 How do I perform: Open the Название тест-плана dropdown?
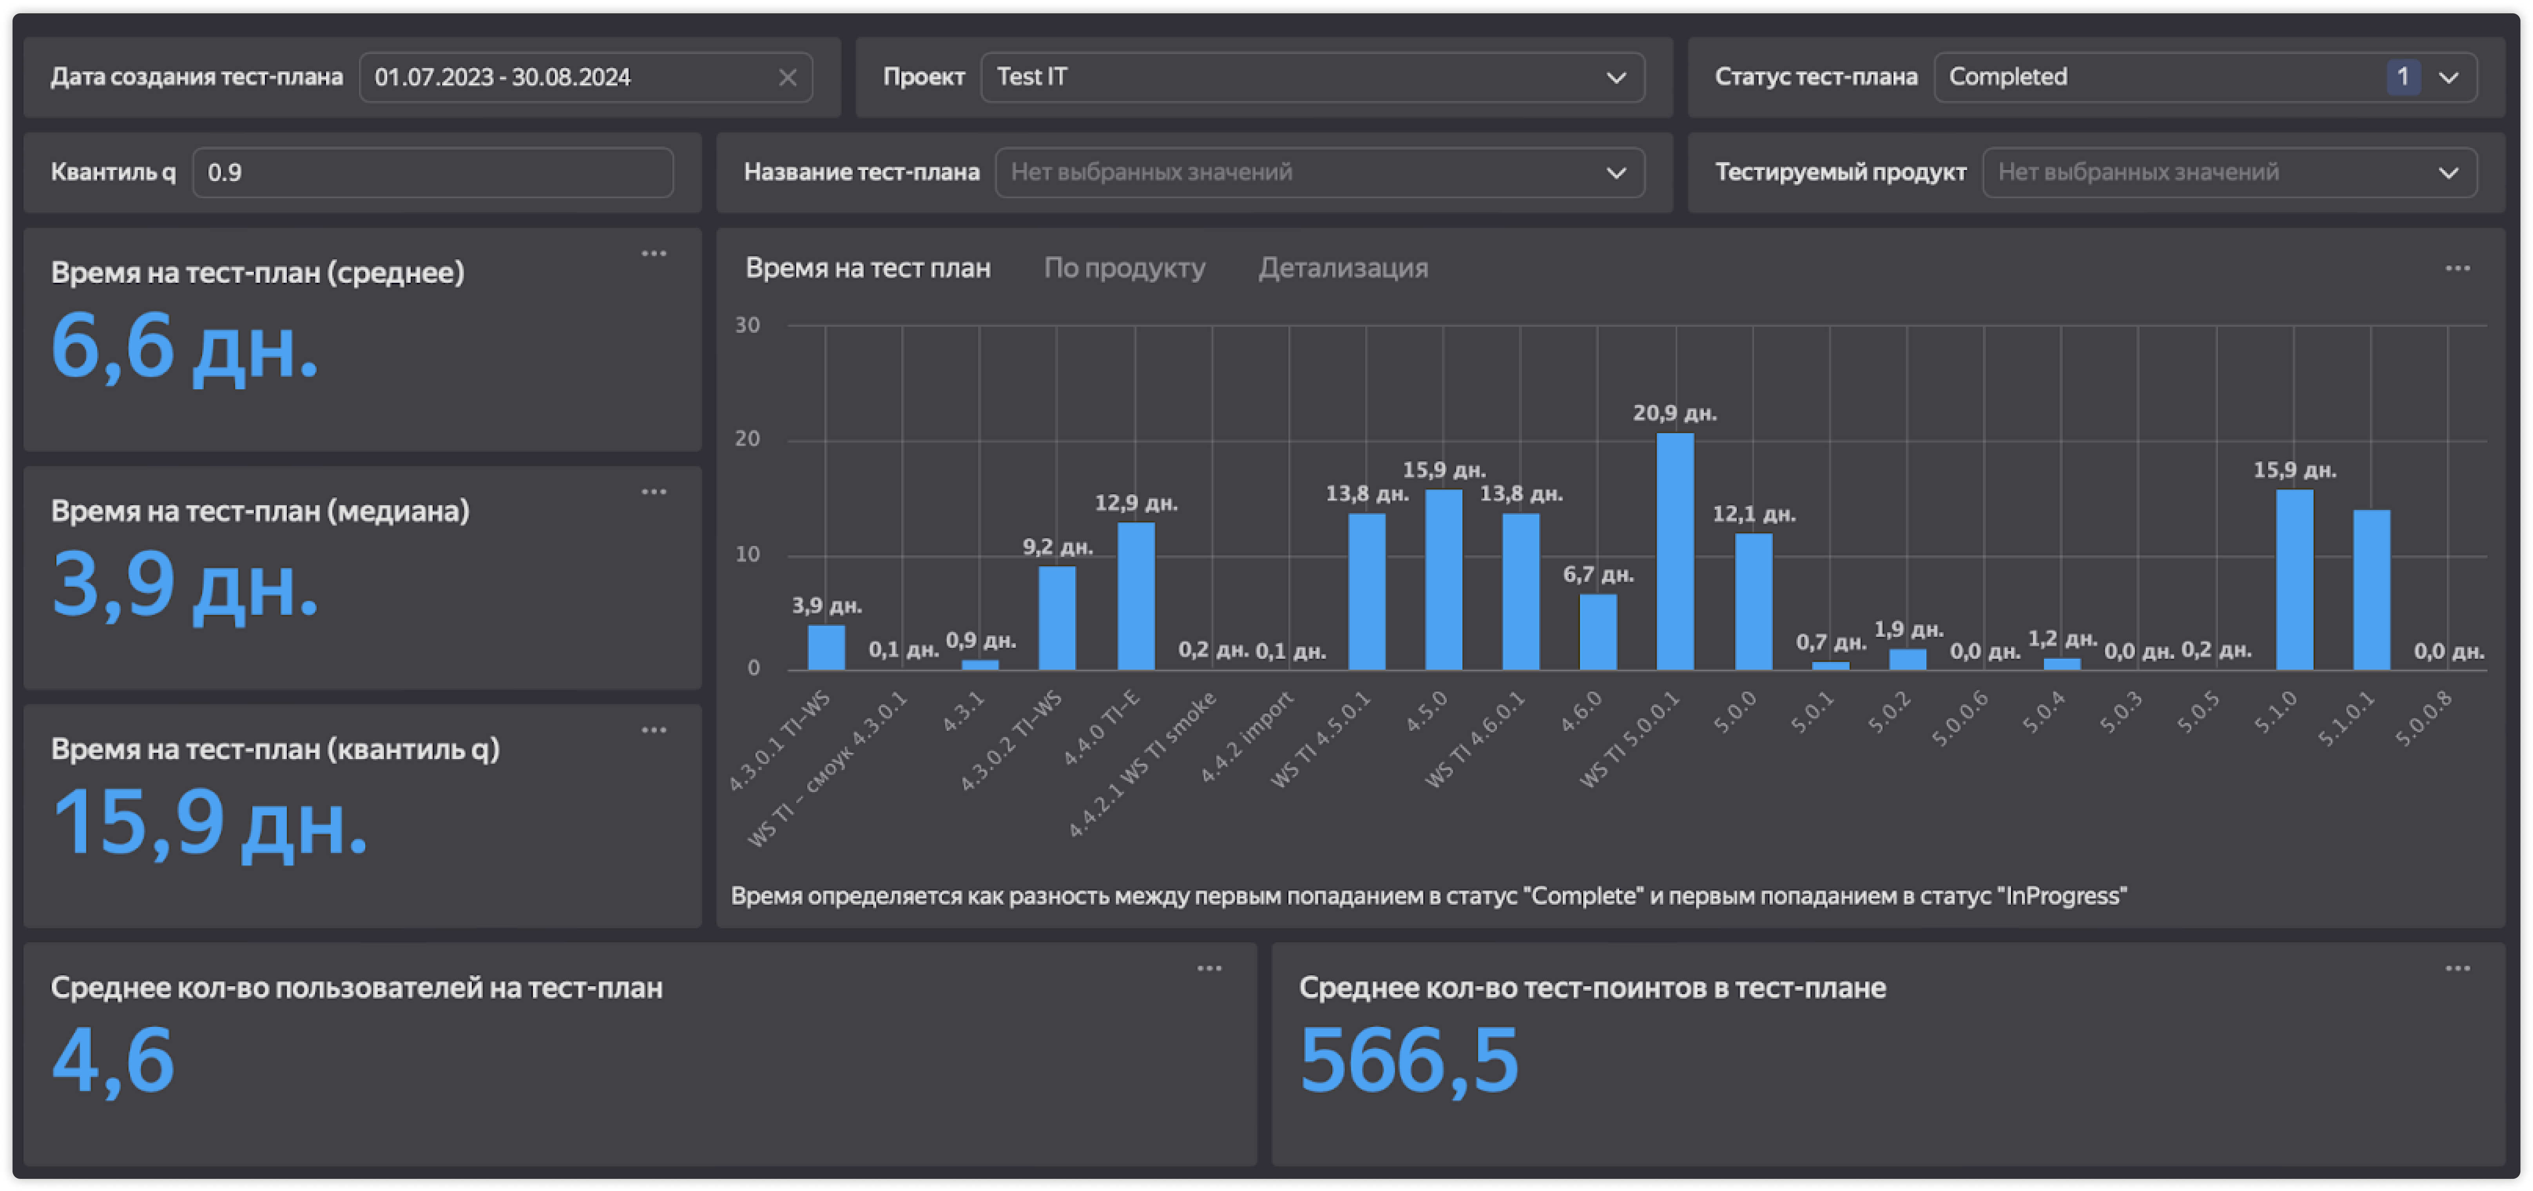[x=1320, y=173]
